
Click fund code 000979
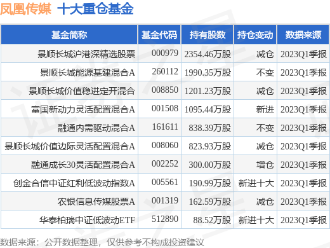[165, 53]
